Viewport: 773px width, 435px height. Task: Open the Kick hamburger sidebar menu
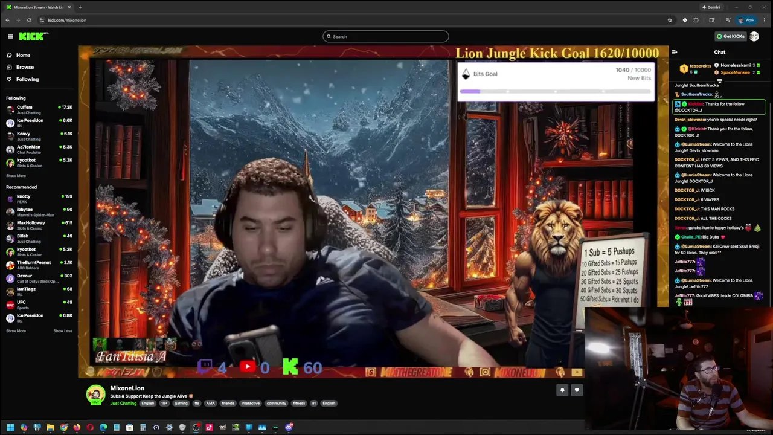click(10, 36)
